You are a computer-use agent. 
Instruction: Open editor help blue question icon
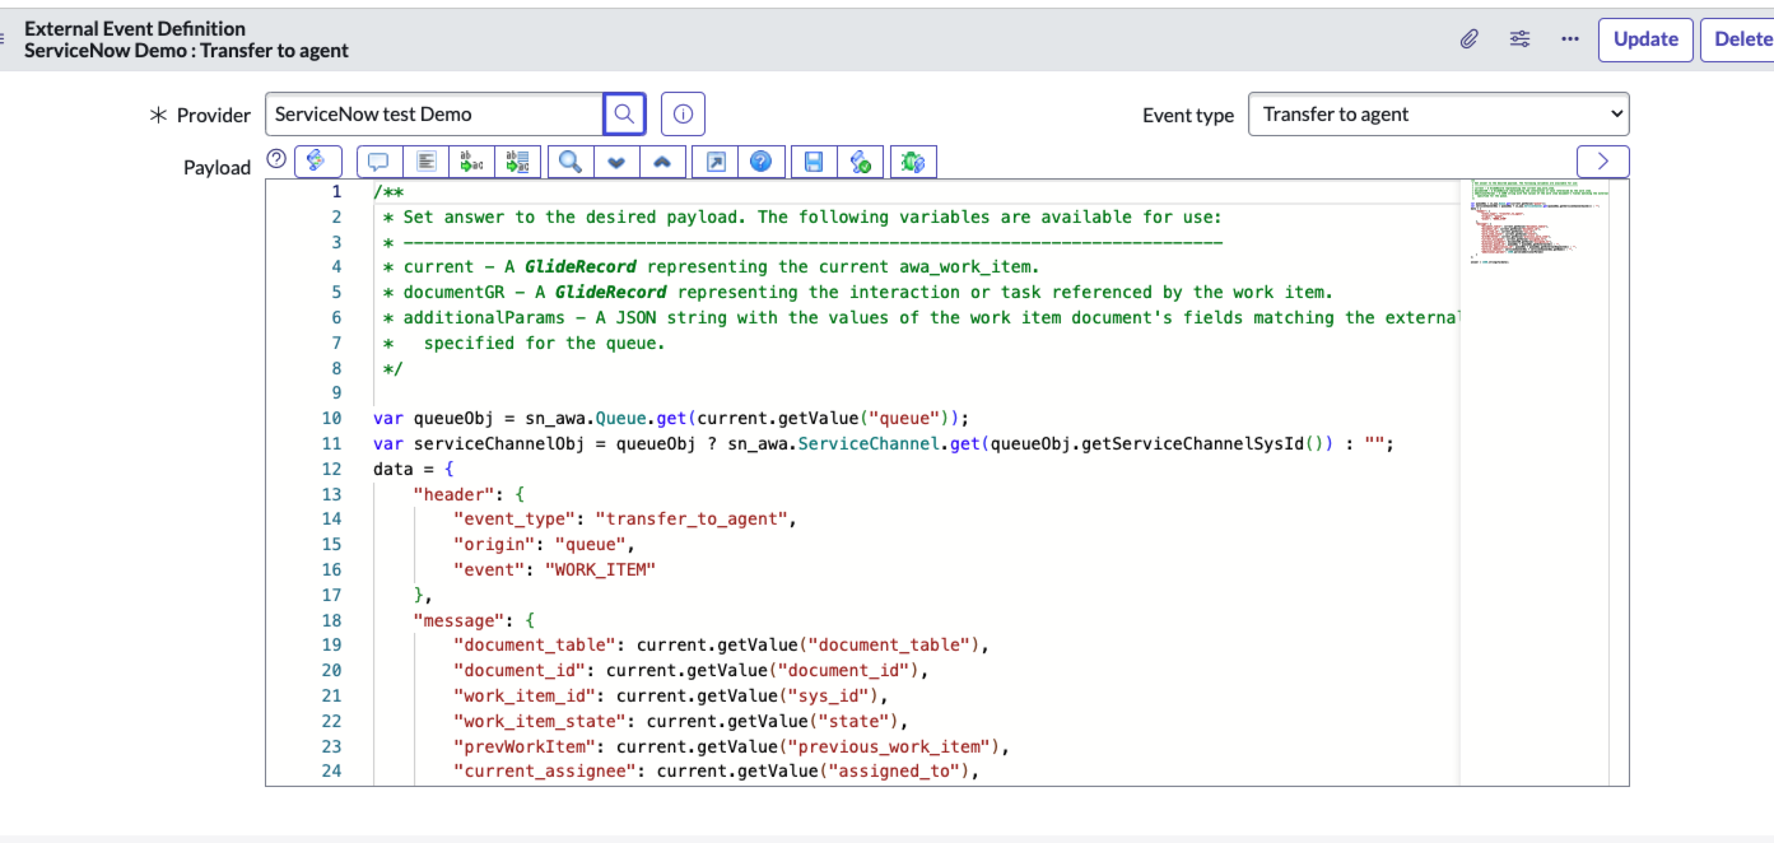click(x=761, y=162)
